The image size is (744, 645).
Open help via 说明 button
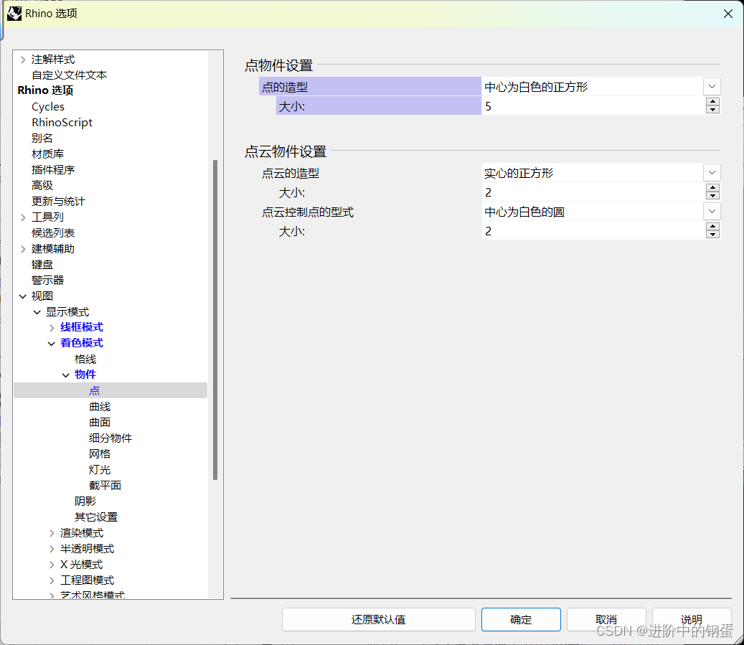coord(692,619)
